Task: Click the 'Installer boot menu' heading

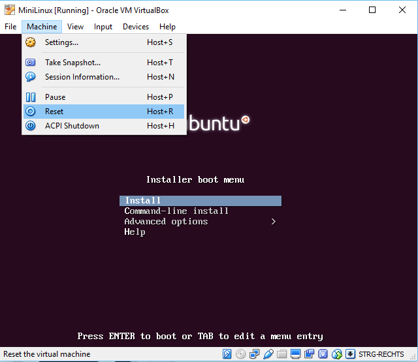Action: pos(195,179)
